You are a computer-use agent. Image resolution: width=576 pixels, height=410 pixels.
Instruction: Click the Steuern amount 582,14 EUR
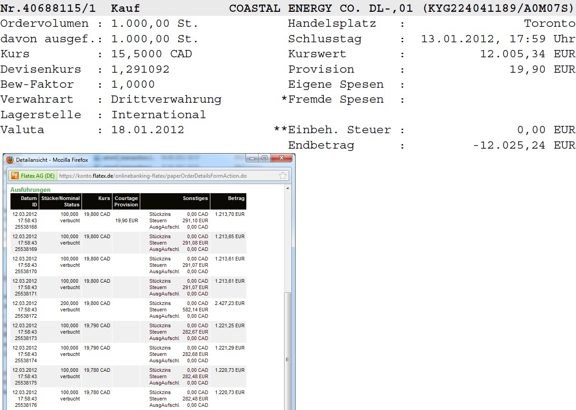click(x=195, y=310)
